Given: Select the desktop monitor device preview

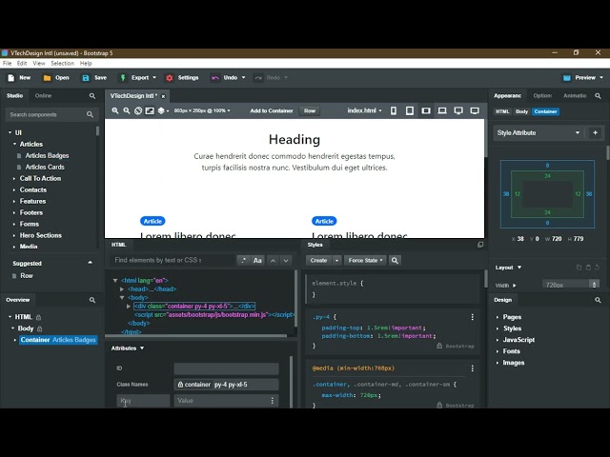Looking at the screenshot, I should 458,110.
